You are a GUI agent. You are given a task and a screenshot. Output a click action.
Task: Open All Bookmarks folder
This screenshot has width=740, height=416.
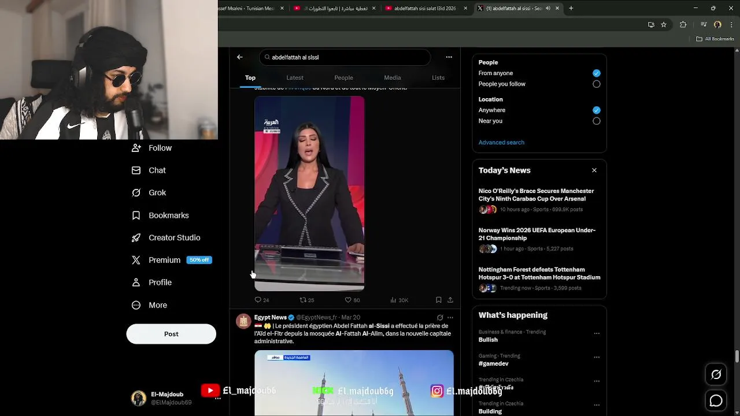point(715,39)
